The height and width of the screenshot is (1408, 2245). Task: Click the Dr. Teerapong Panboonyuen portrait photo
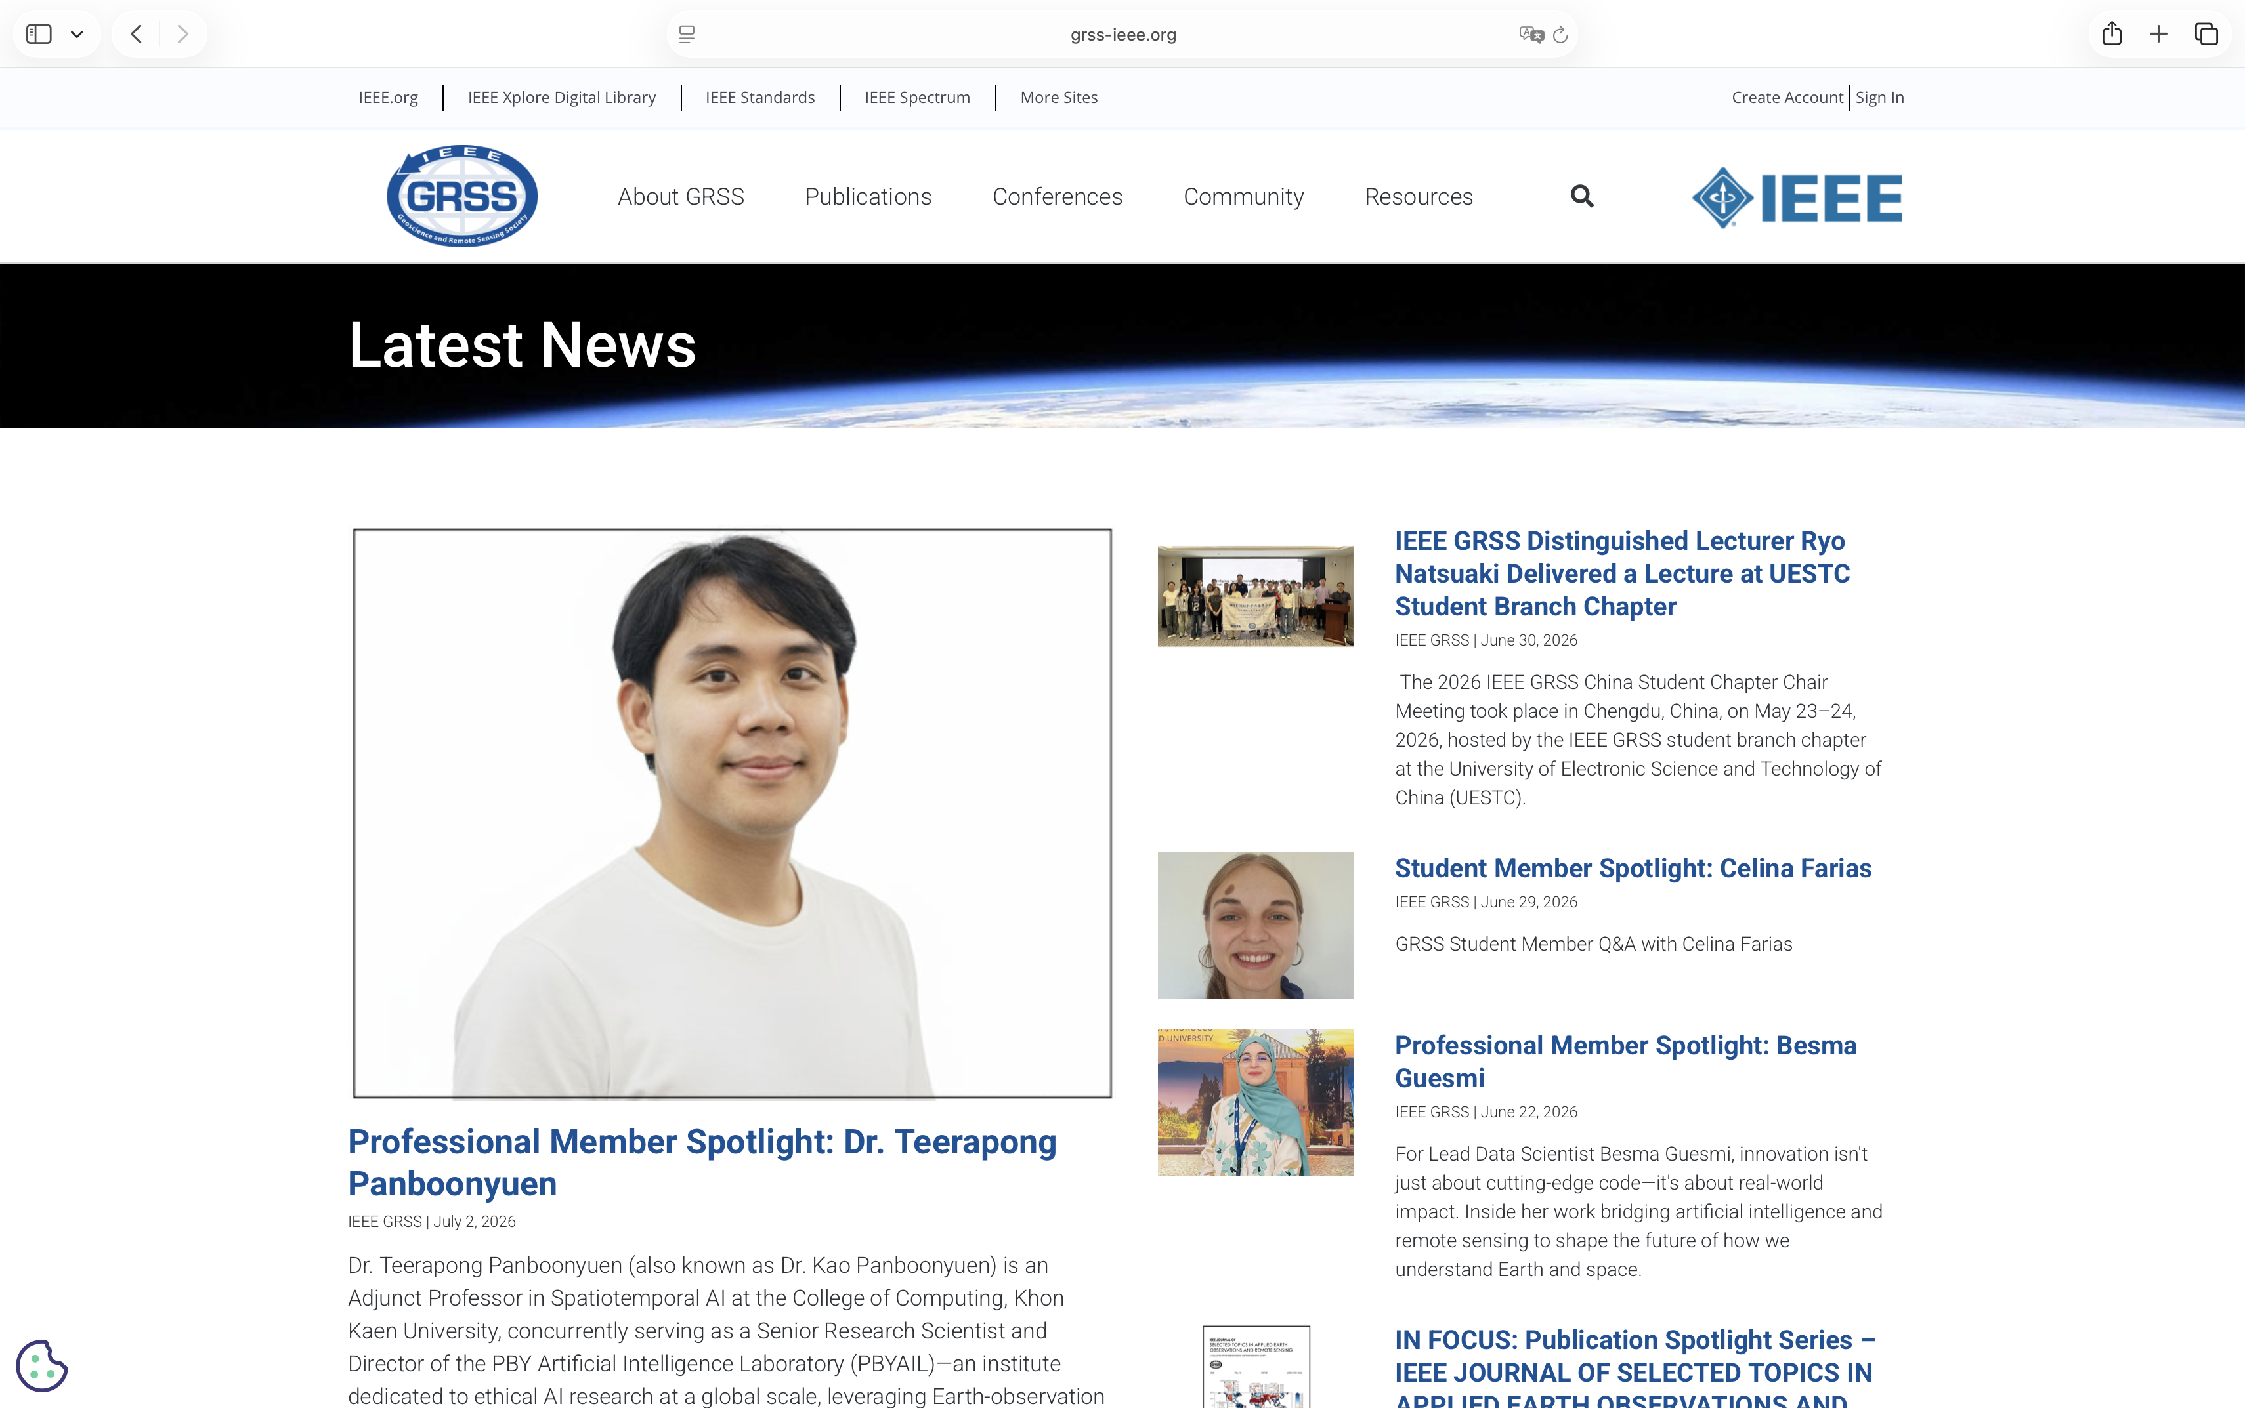732,813
